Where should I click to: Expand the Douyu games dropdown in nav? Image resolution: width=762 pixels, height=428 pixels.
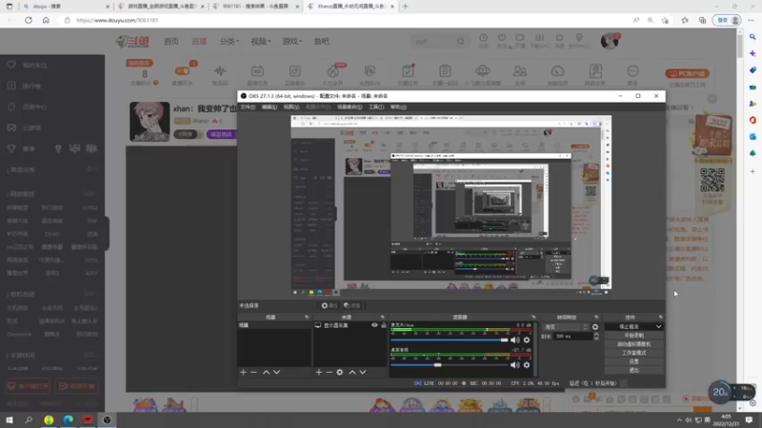[292, 41]
